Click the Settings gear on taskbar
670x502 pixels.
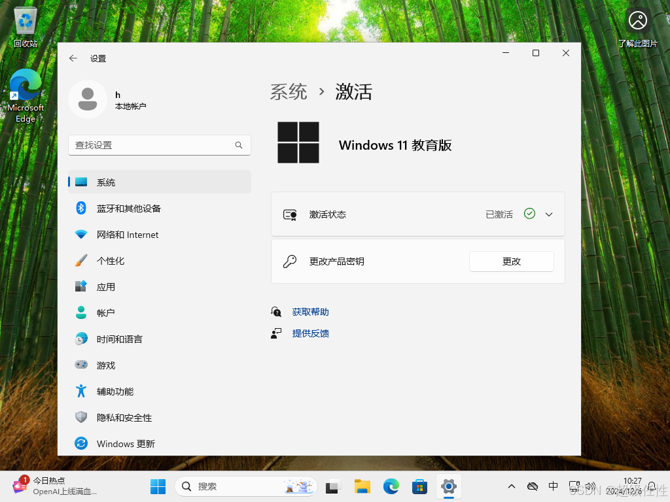[x=449, y=486]
